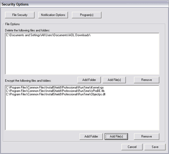Switch to Notification Options
Image resolution: width=169 pixels, height=154 pixels.
53,15
